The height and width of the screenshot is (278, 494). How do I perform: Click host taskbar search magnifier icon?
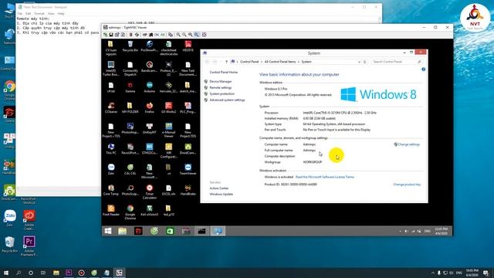(x=19, y=273)
